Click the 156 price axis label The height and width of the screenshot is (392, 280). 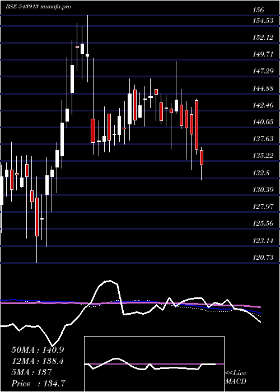click(258, 10)
